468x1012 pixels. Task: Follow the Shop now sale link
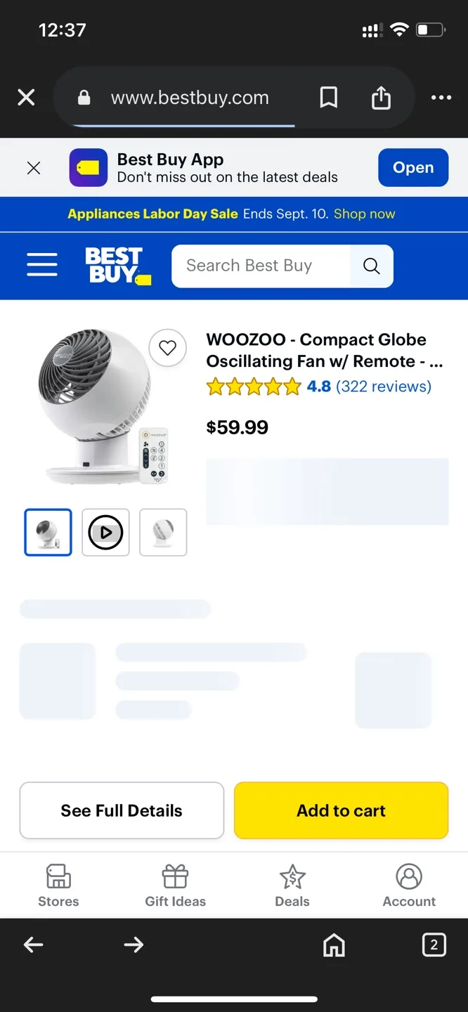coord(365,214)
